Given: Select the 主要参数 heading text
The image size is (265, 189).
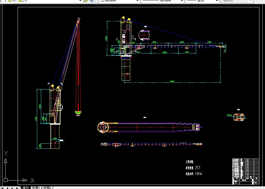Looking at the screenshot, I should pos(189,162).
